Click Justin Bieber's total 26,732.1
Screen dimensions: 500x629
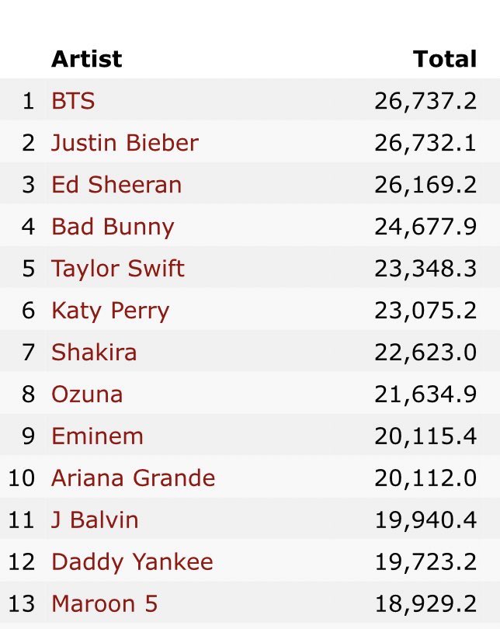tap(425, 143)
